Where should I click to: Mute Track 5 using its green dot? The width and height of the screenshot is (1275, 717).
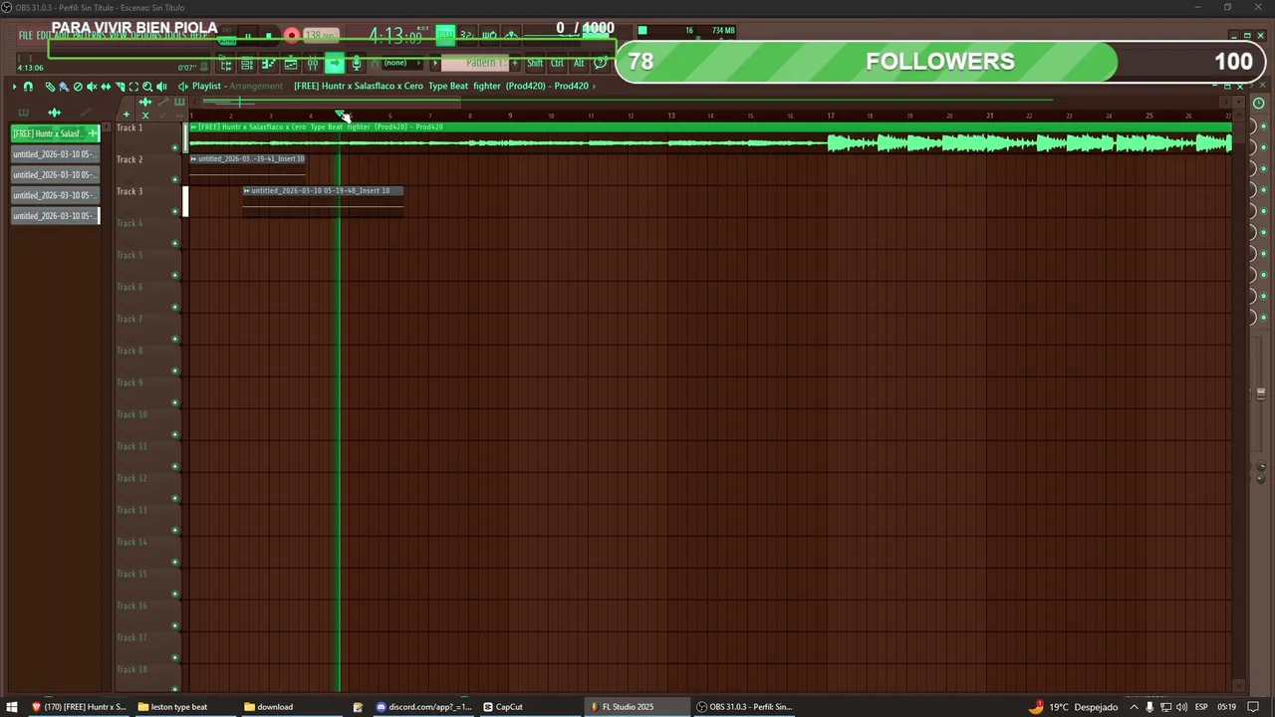coord(175,276)
